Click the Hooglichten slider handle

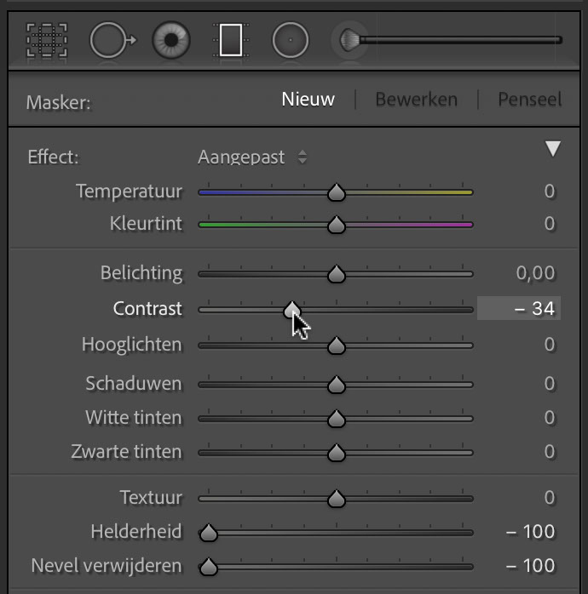[x=336, y=346]
